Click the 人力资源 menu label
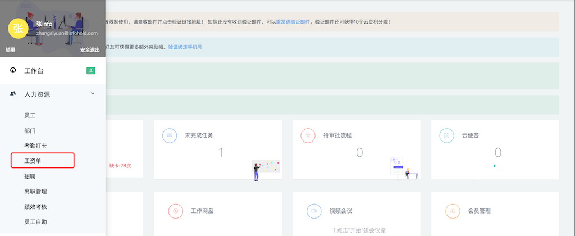Image resolution: width=575 pixels, height=236 pixels. 37,94
